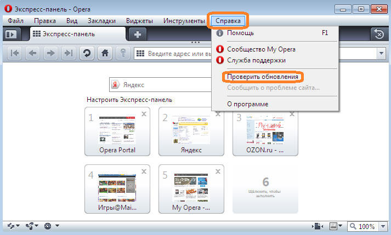The height and width of the screenshot is (235, 391).
Task: Choose Сообщество My Opera menu item
Action: coord(275,49)
